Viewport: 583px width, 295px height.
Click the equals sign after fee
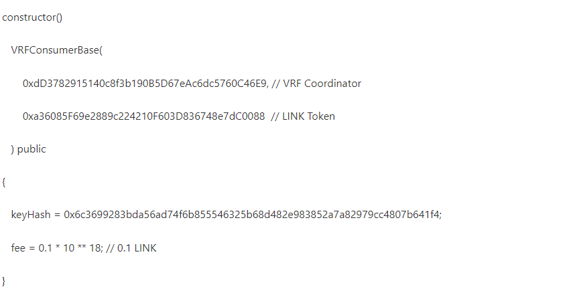(x=32, y=248)
